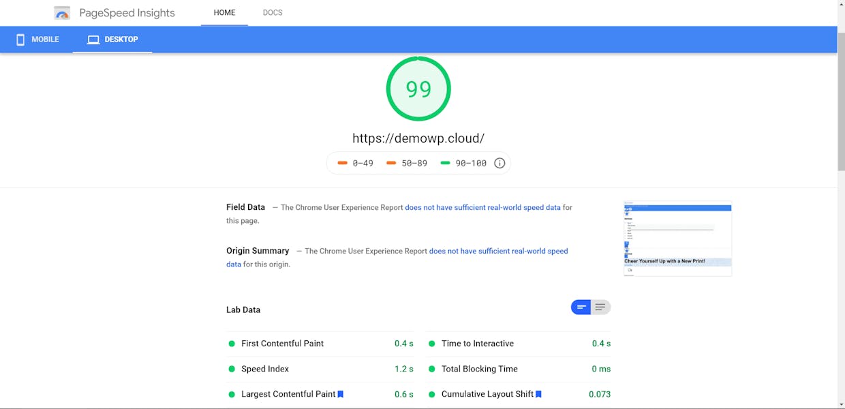The width and height of the screenshot is (845, 409).
Task: Switch to the MOBILE results tab
Action: [37, 40]
